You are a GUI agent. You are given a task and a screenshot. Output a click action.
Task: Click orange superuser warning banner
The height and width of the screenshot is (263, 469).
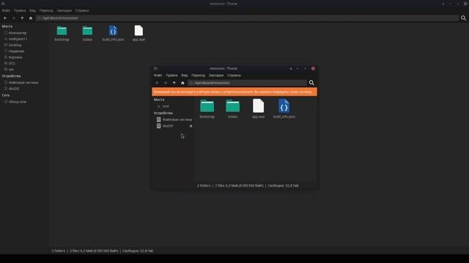(234, 92)
